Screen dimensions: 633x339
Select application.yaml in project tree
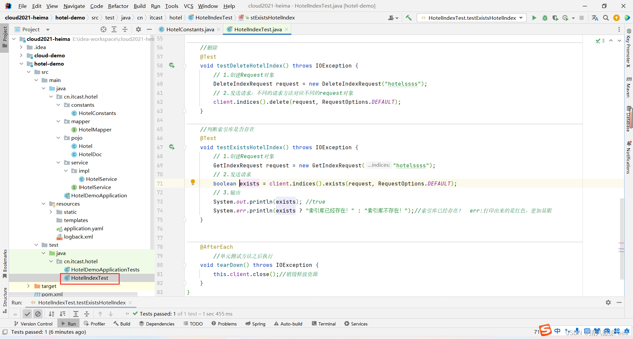pyautogui.click(x=83, y=228)
